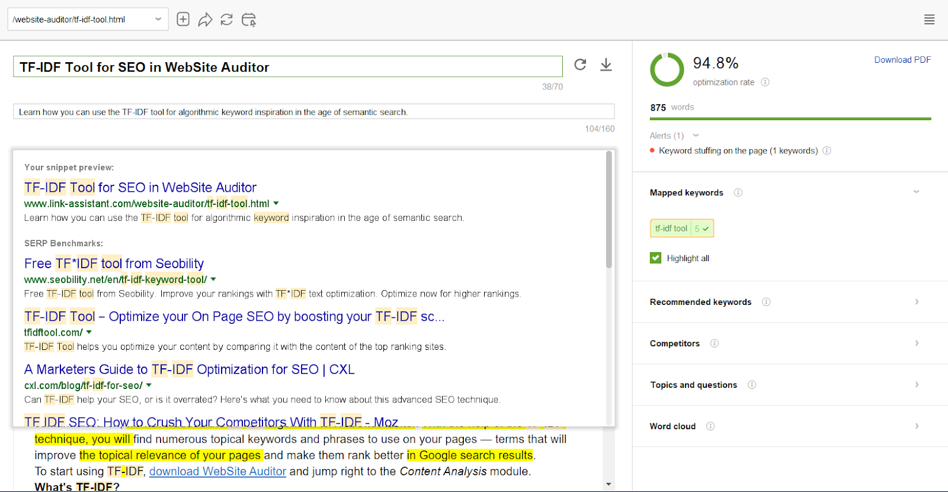Click the share arrow icon in toolbar
948x492 pixels.
[x=205, y=20]
